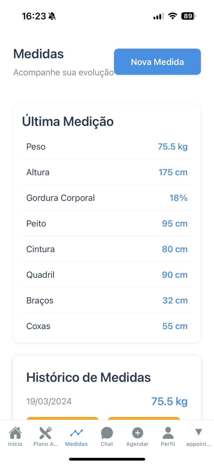Screen dimensions: 214x465
Task: Open the Plano fork and knife icon
Action: pyautogui.click(x=46, y=433)
